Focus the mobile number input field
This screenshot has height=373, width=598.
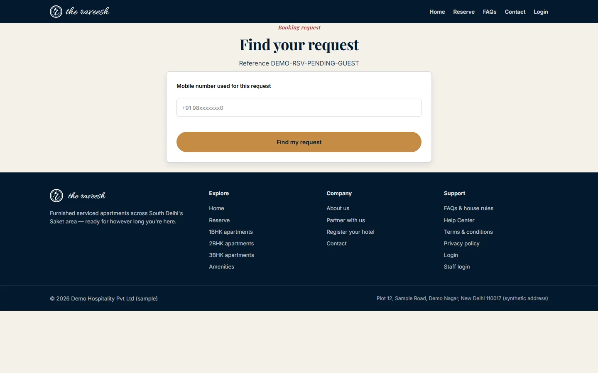pos(299,108)
